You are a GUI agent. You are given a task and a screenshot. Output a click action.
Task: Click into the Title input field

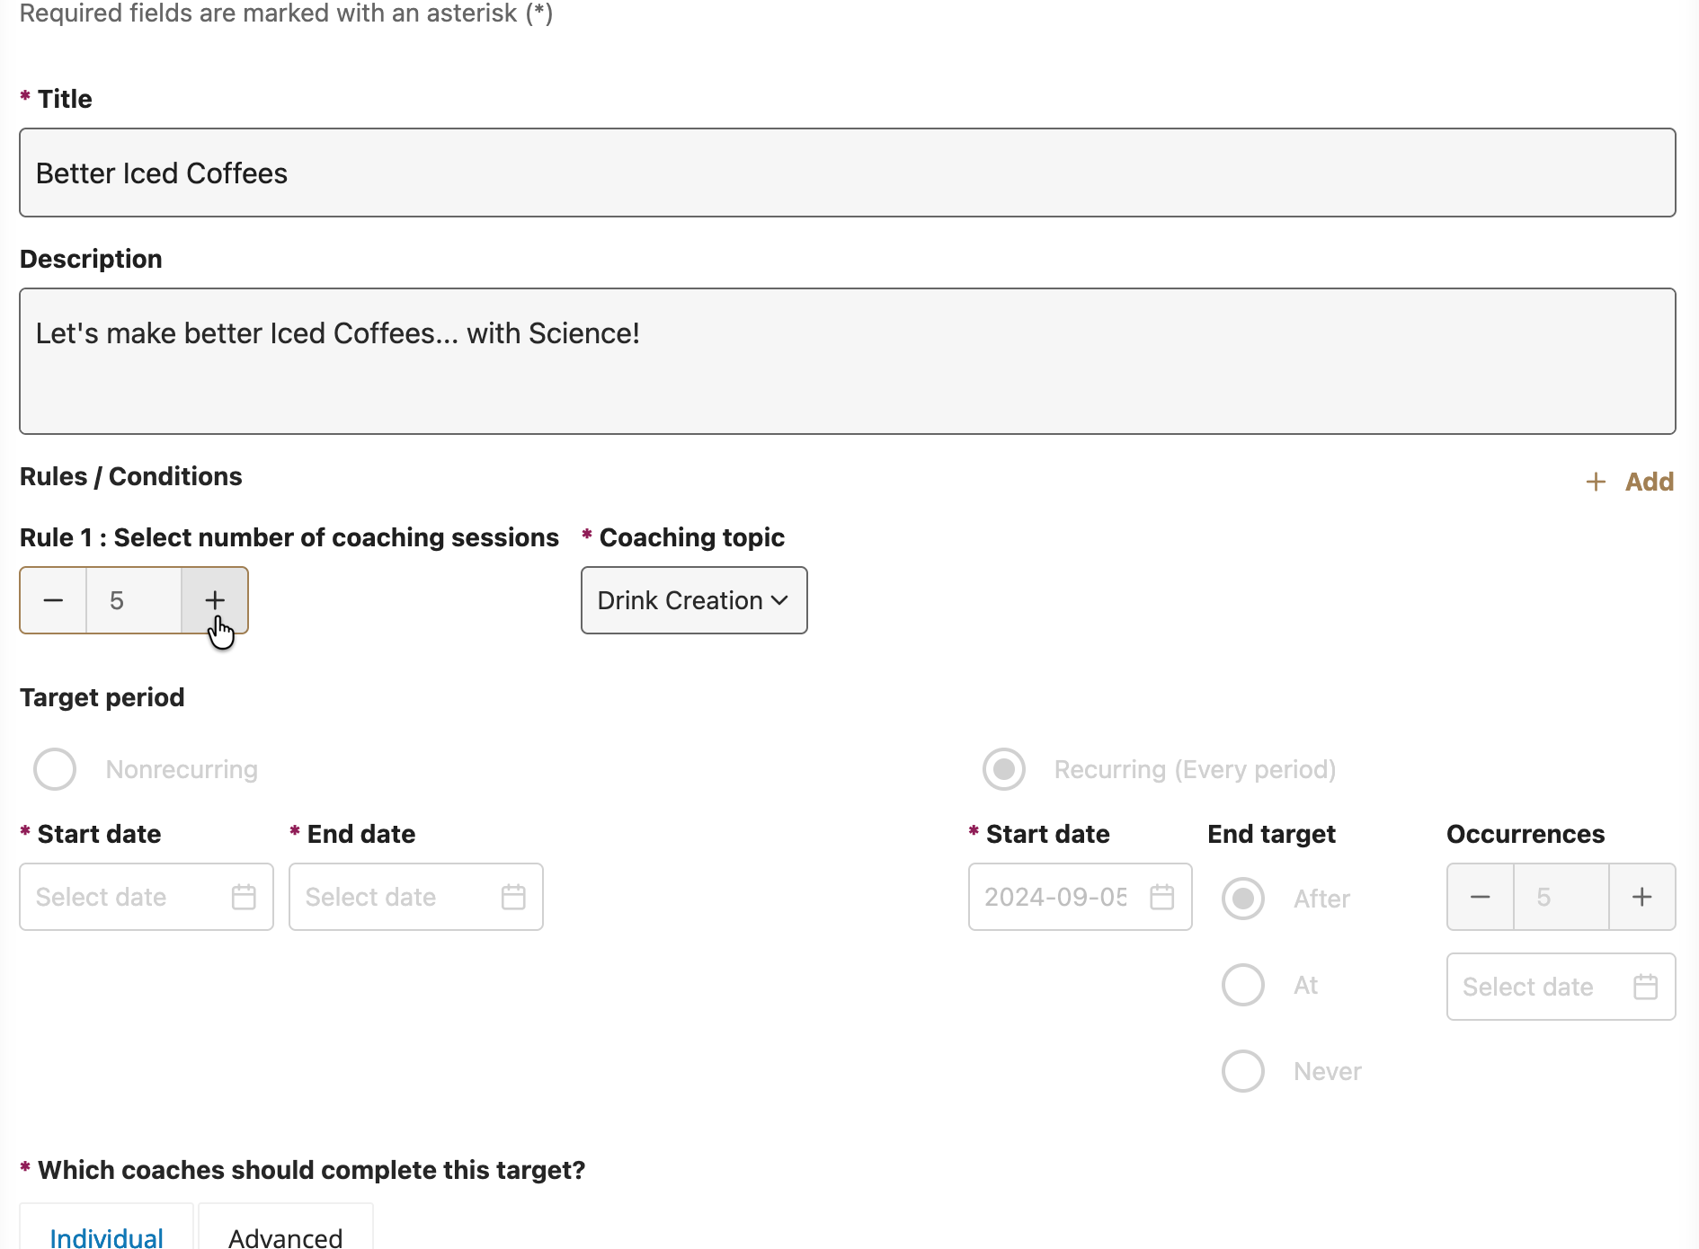click(x=847, y=173)
